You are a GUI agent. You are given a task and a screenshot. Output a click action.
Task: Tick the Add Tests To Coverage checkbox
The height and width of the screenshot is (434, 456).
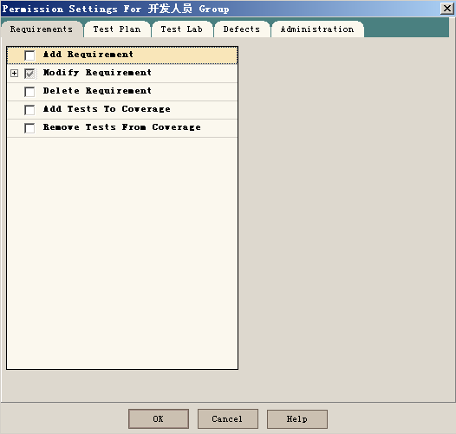[x=29, y=110]
